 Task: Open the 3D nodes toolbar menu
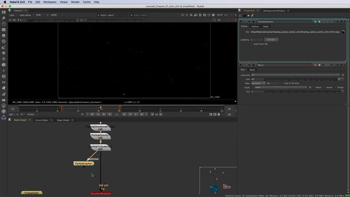[x=4, y=65]
